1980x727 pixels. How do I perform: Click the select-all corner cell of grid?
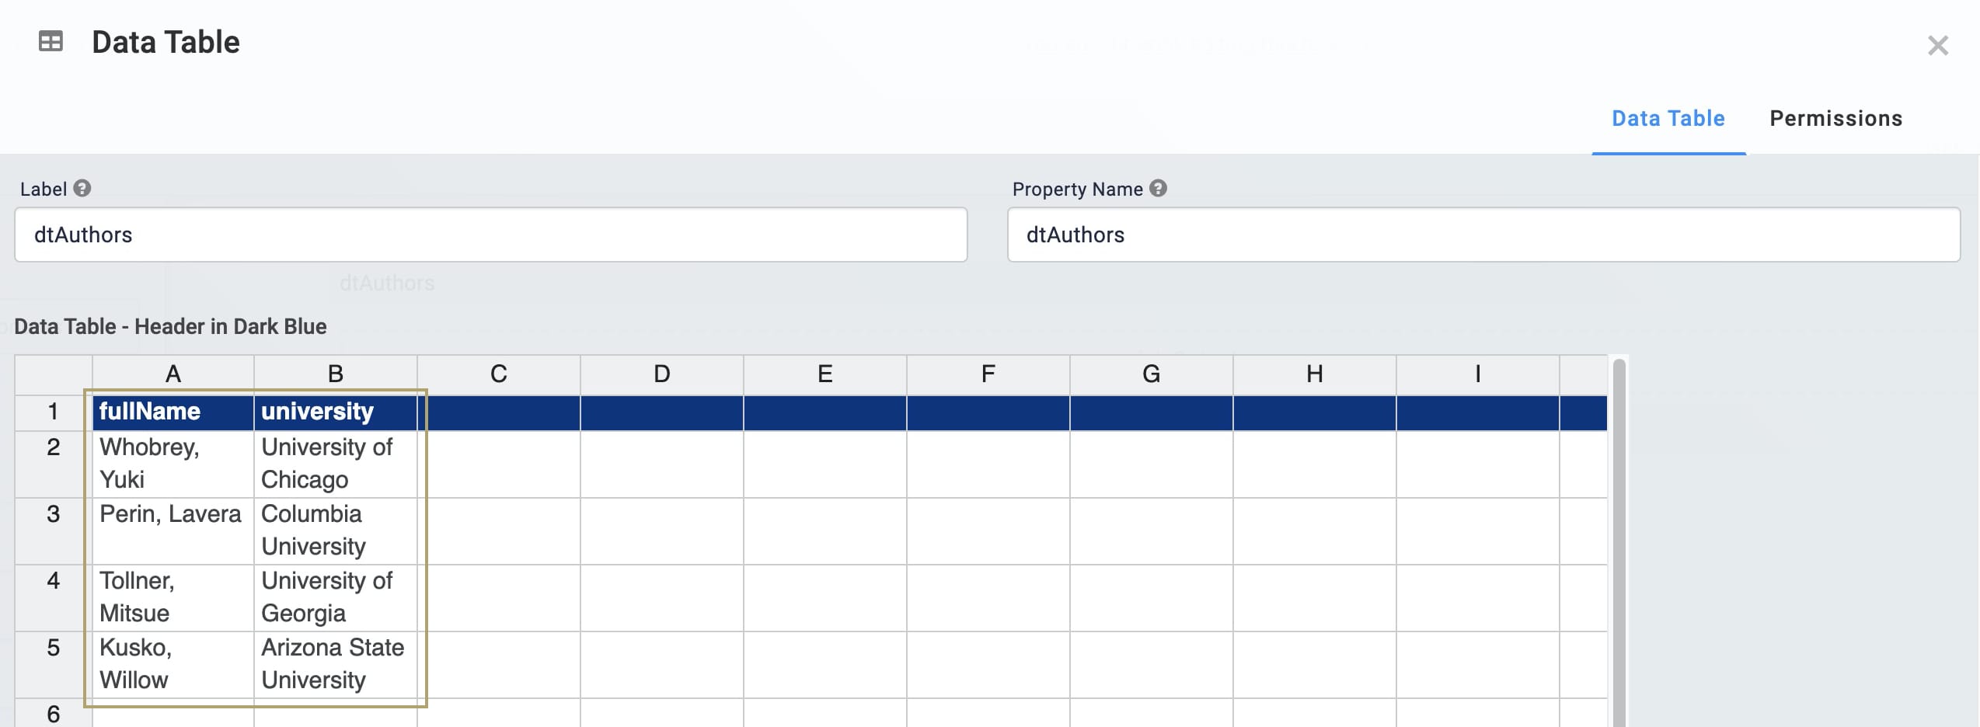54,375
